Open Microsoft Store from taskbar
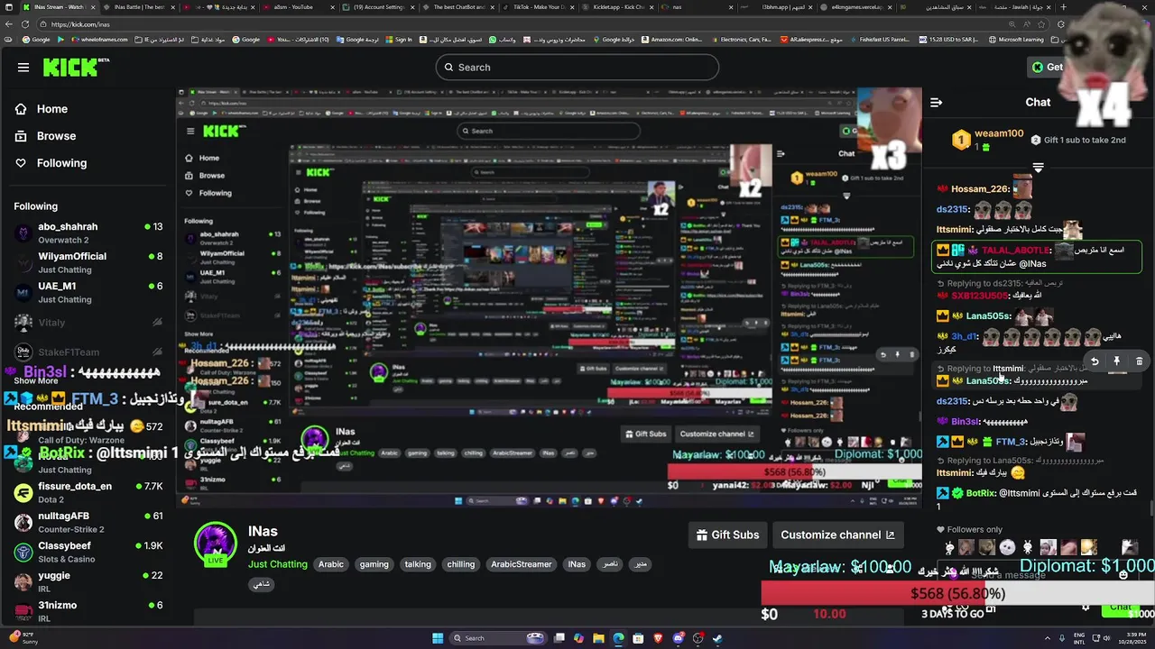The width and height of the screenshot is (1155, 649). point(638,638)
